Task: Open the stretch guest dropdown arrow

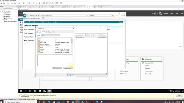Action: tap(63, 3)
